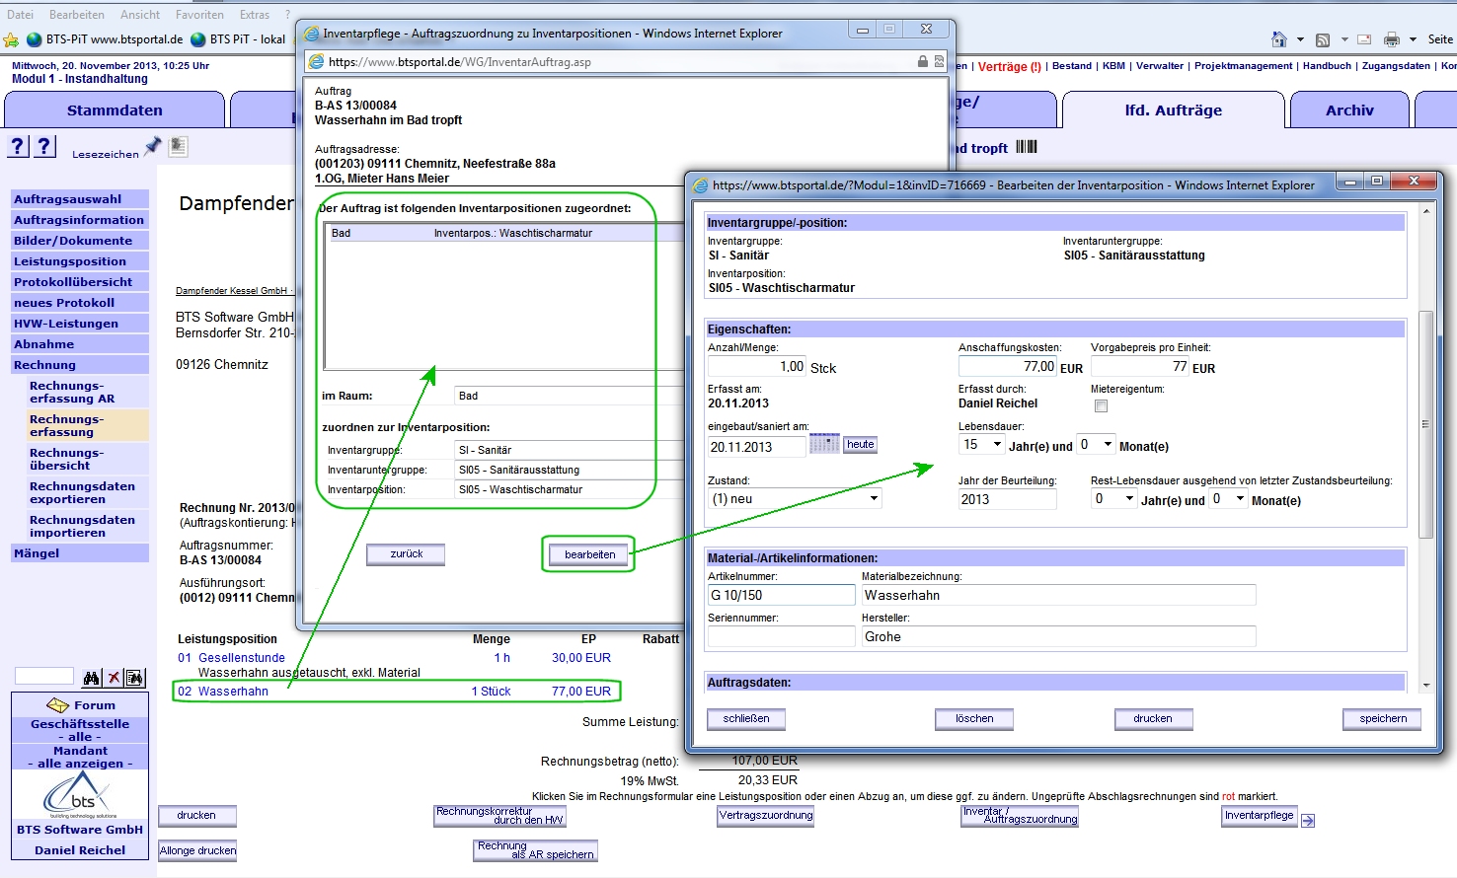Expand the printer icon's dropdown arrow
The image size is (1457, 878).
1414,39
